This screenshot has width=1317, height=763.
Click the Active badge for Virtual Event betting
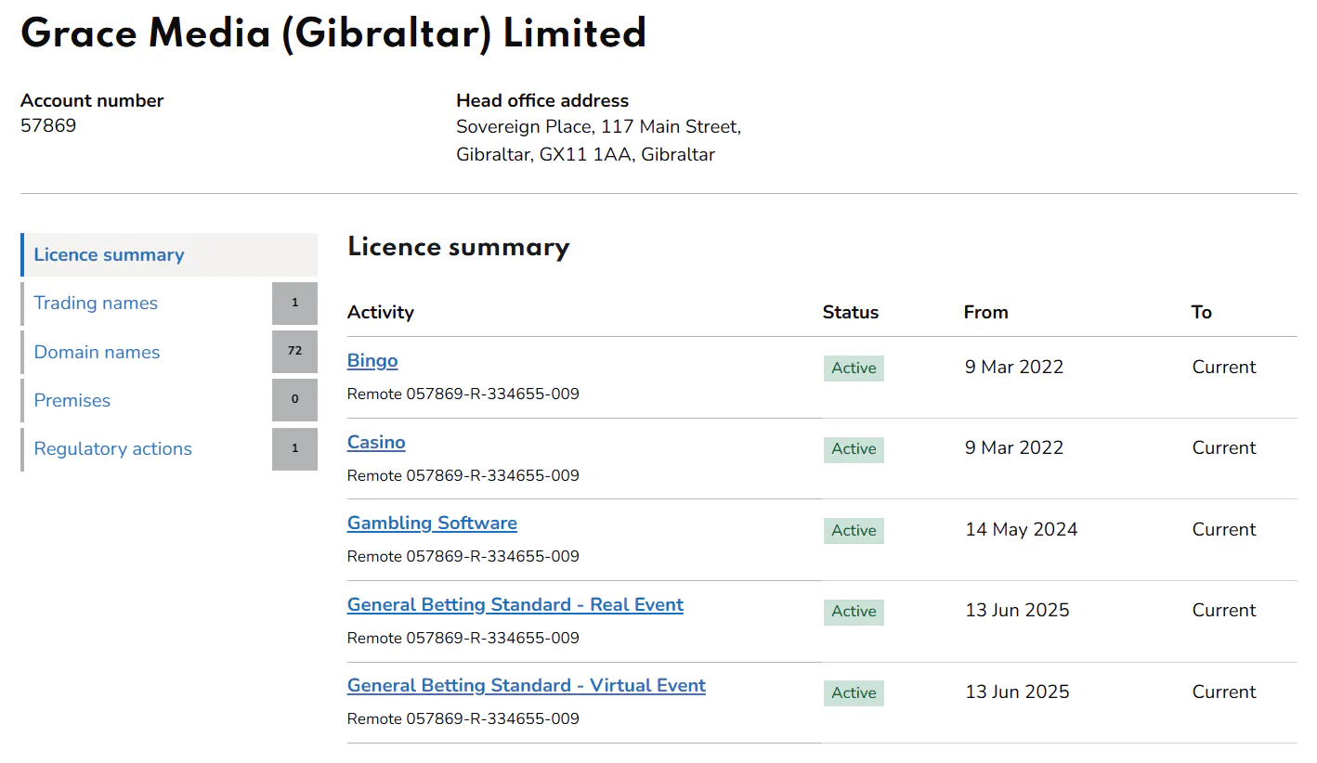pos(854,693)
